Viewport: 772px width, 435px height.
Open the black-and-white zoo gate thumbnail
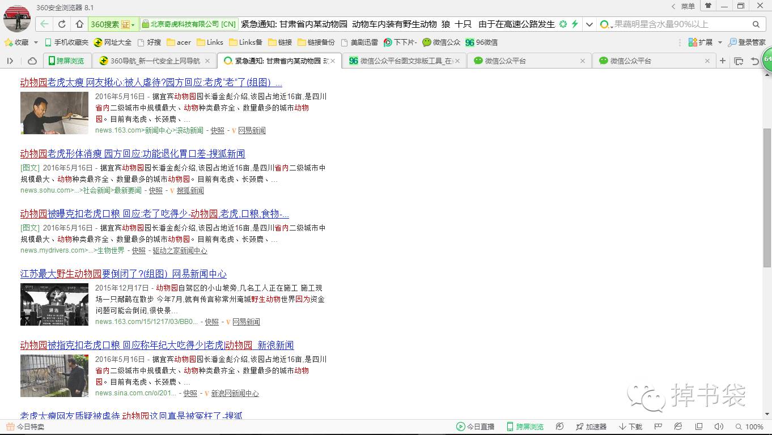[54, 305]
